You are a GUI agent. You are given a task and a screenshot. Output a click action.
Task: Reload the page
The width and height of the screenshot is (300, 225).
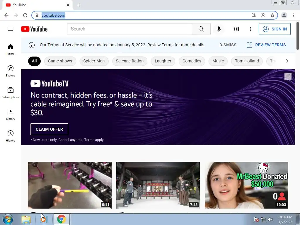(x=25, y=15)
